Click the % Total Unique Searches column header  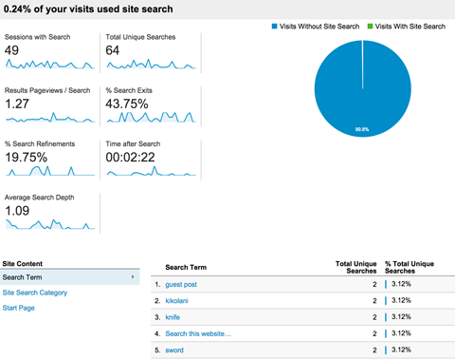[409, 268]
